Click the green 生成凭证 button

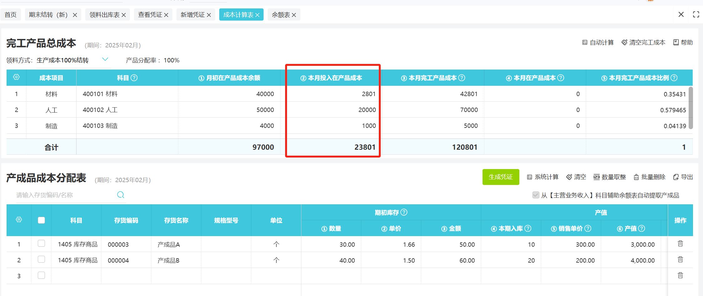pos(501,177)
